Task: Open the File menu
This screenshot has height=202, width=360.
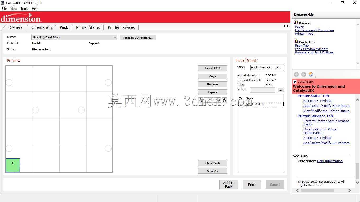Action: [x=4, y=8]
